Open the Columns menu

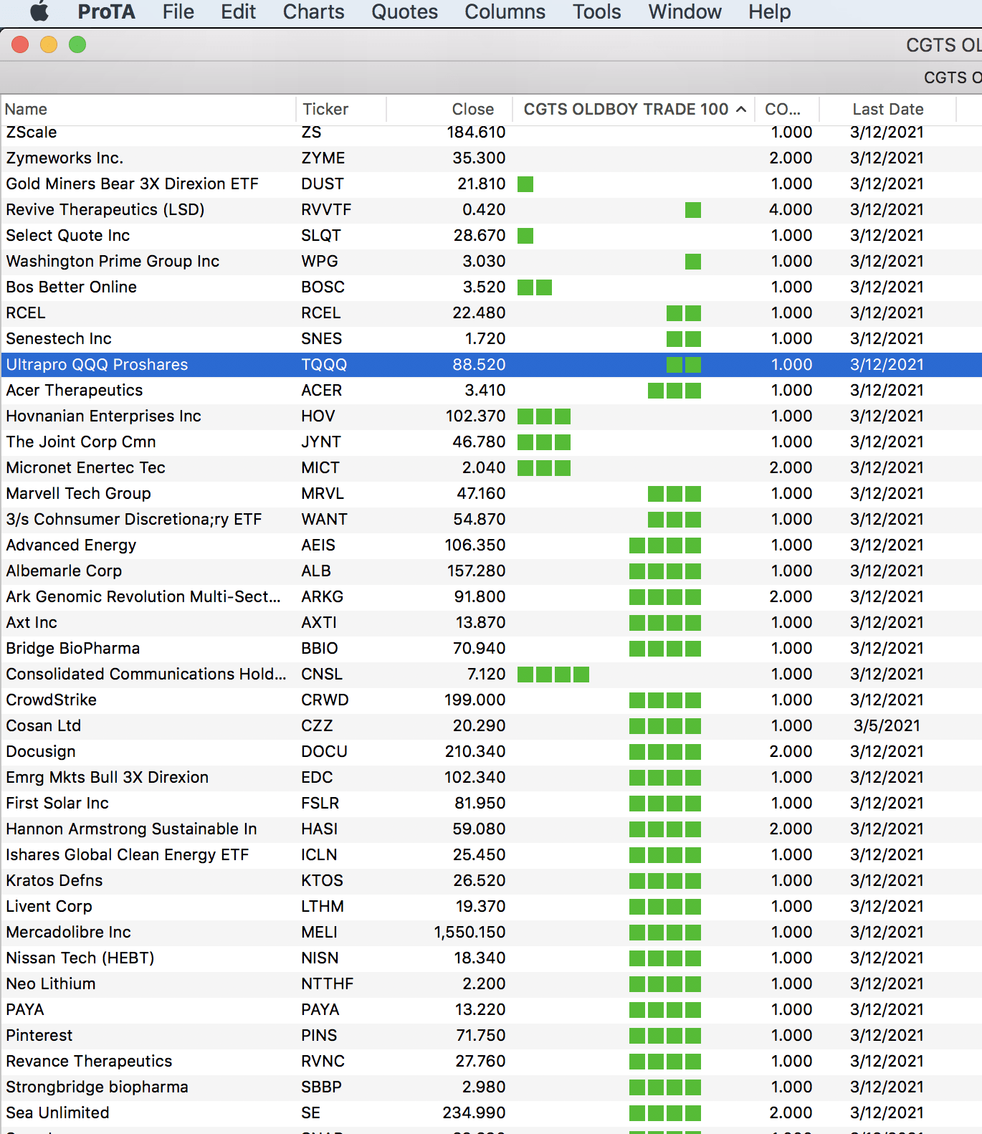[x=505, y=11]
